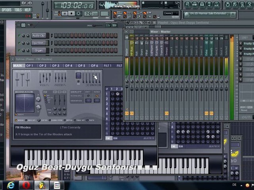The height and width of the screenshot is (190, 254).
Task: Switch to the OP 3 tab in Sytrus
Action: point(56,66)
